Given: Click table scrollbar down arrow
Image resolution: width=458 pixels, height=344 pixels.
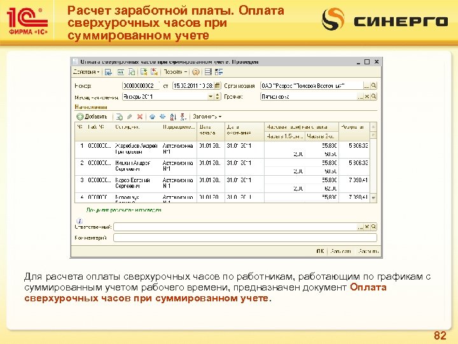Looking at the screenshot, I should tap(373, 198).
